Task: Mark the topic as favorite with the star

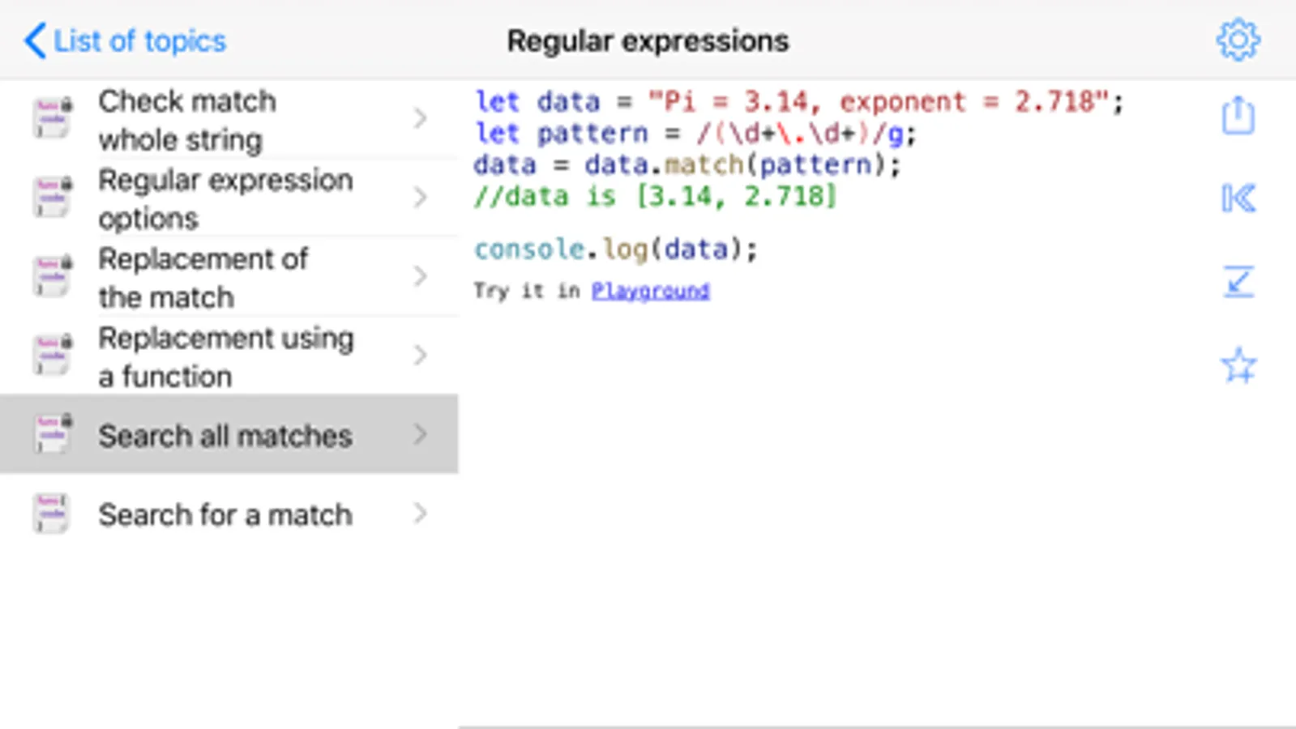Action: 1238,365
